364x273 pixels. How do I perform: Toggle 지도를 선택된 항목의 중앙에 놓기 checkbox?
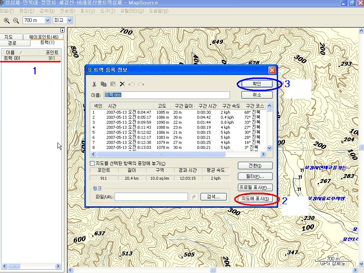click(x=92, y=163)
